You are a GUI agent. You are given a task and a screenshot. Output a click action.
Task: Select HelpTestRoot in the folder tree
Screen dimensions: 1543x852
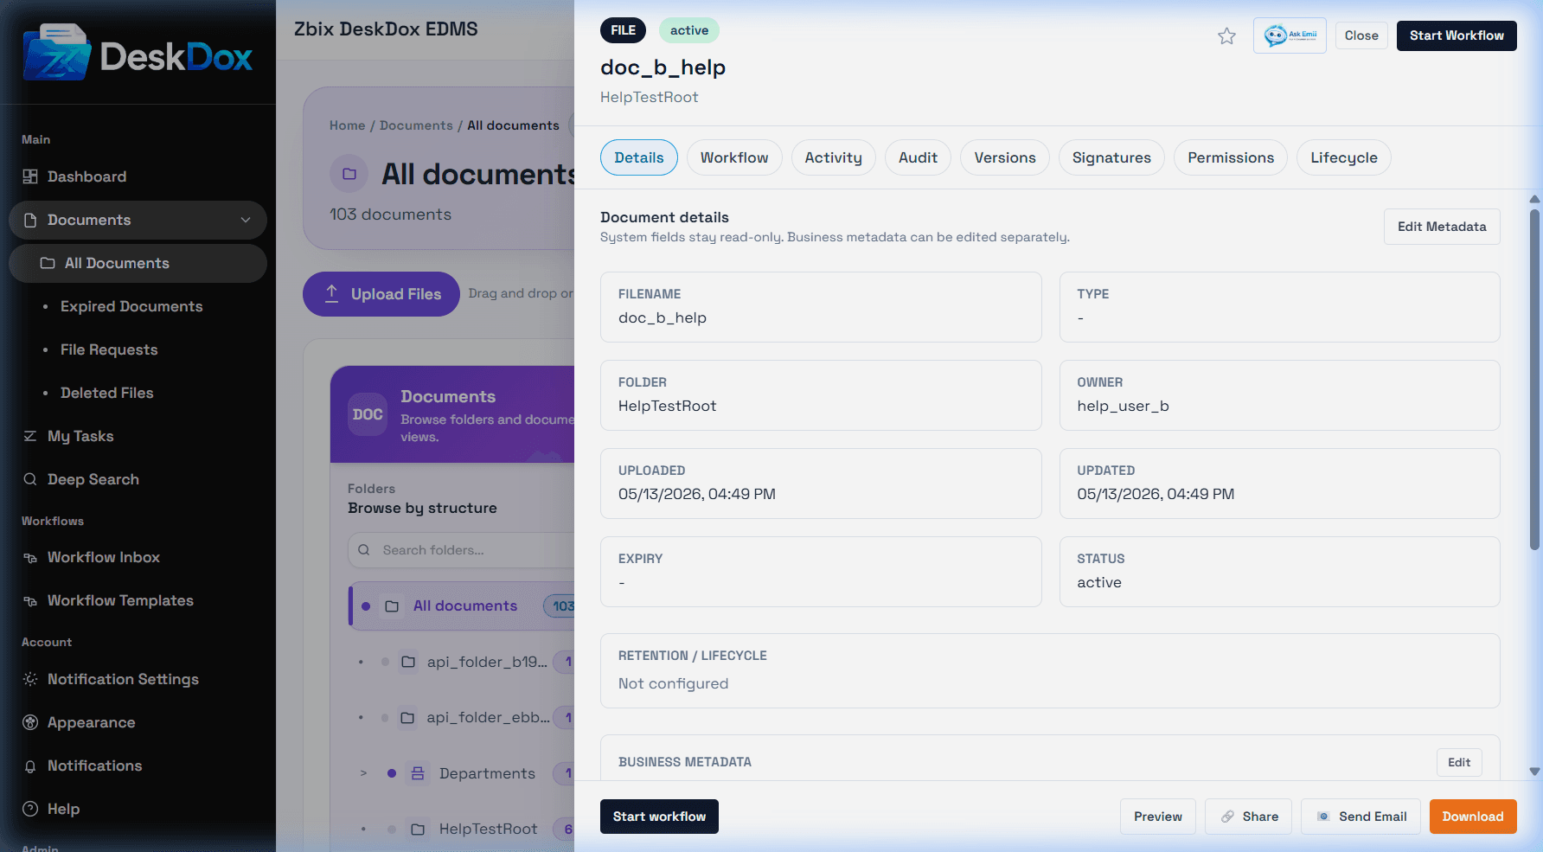pos(488,829)
